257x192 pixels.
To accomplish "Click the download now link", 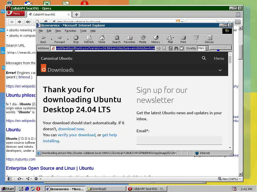I will (x=71, y=129).
